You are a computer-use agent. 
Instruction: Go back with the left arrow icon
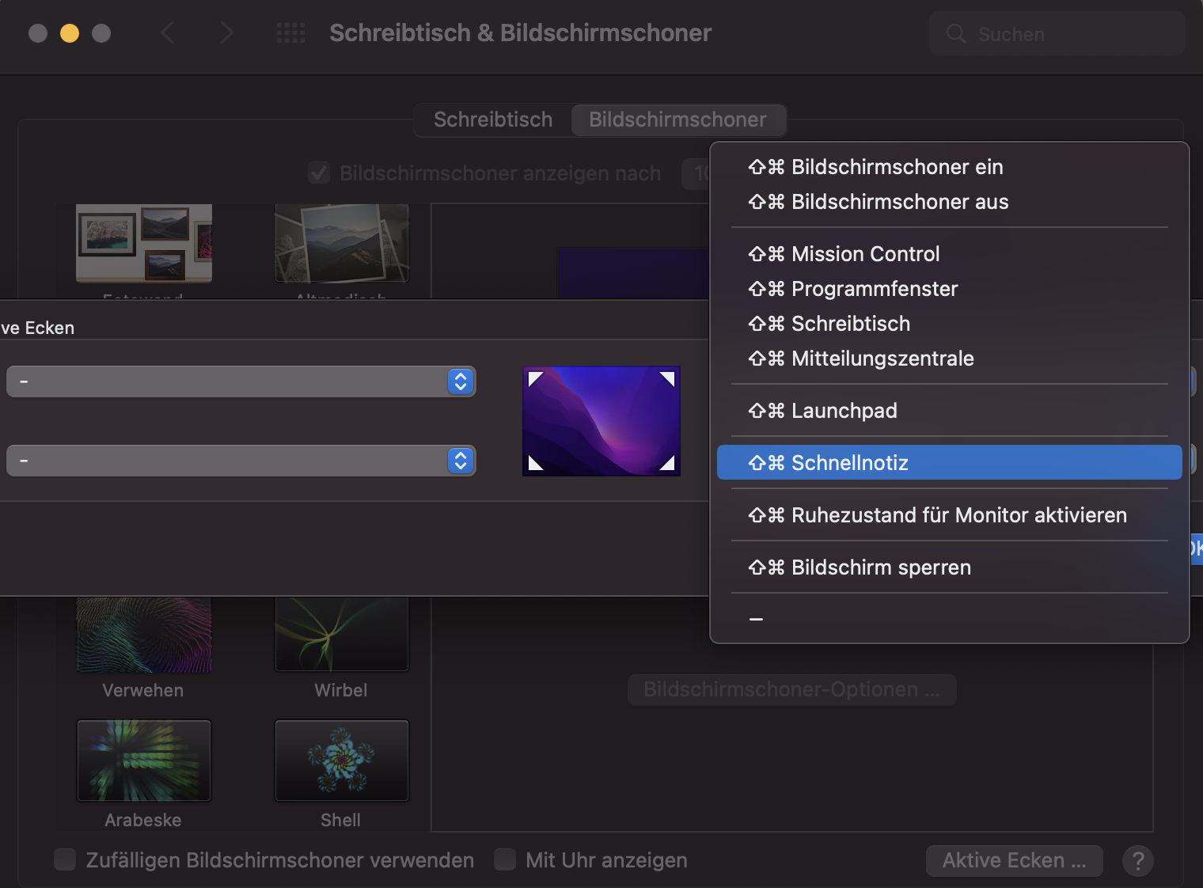(x=167, y=33)
